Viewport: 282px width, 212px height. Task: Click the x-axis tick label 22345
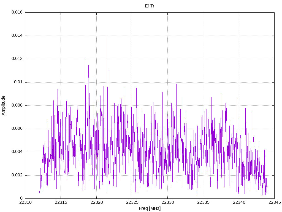pyautogui.click(x=275, y=202)
